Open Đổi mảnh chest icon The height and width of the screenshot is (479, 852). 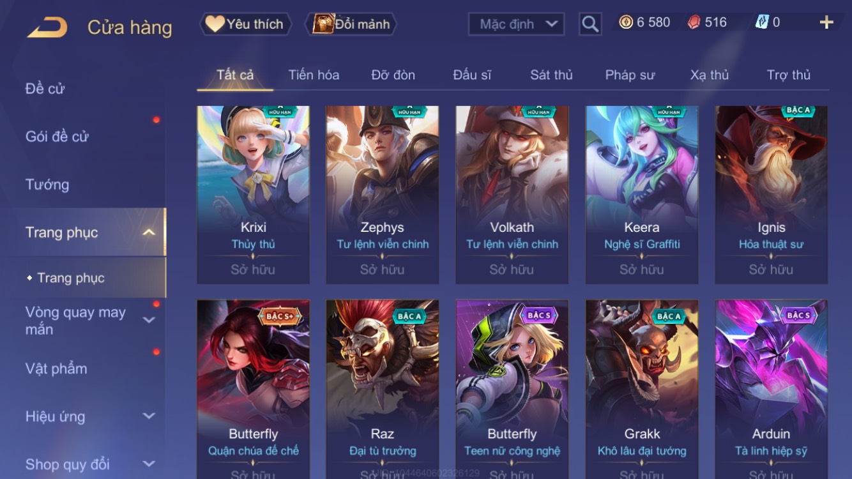[x=352, y=24]
